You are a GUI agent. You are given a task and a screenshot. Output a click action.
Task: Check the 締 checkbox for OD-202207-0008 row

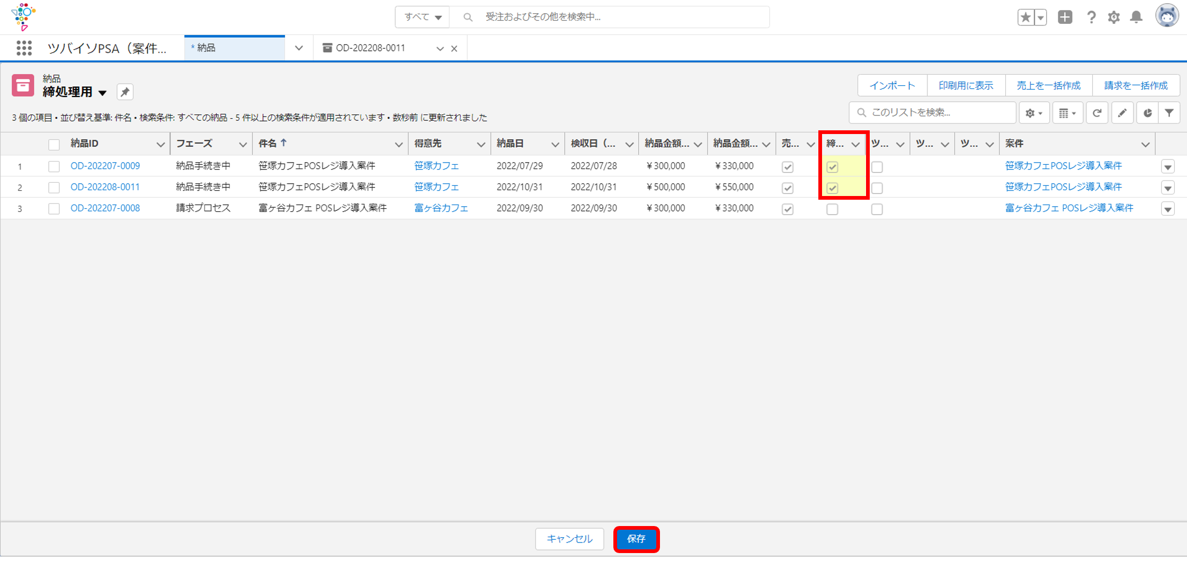tap(832, 209)
